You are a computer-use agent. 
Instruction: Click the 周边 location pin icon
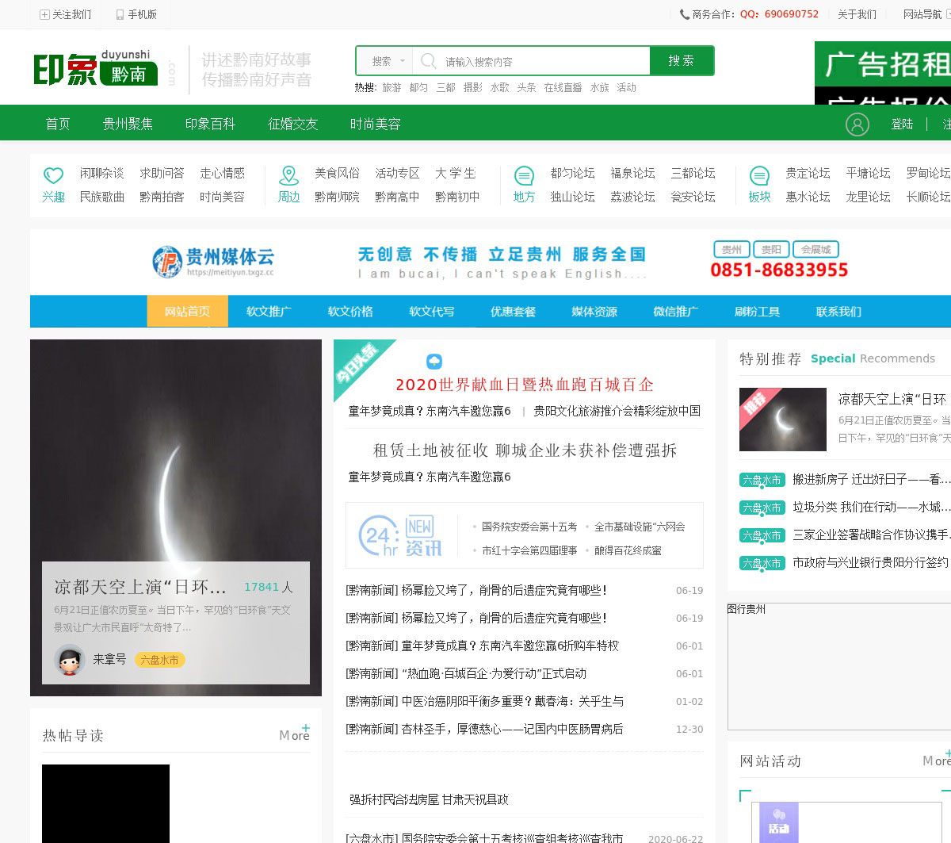click(x=289, y=175)
